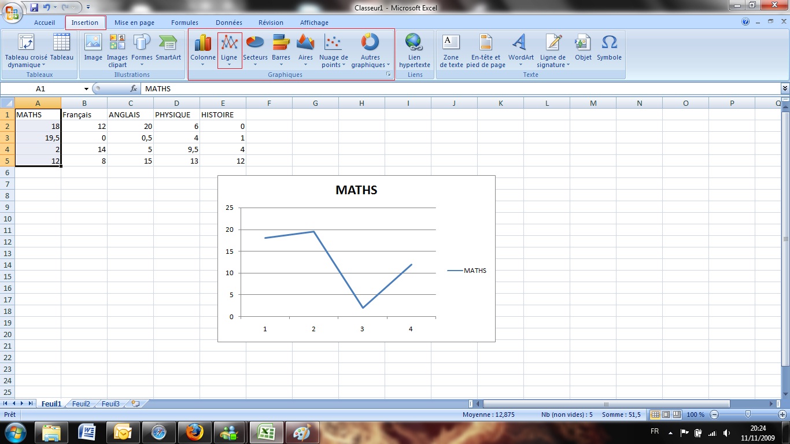Click the Lien hypertexte icon

tap(414, 50)
